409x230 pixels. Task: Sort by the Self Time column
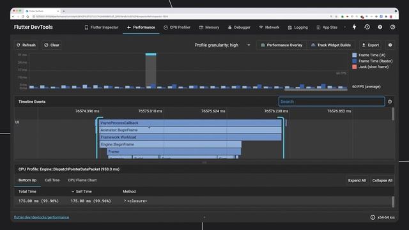(82, 192)
